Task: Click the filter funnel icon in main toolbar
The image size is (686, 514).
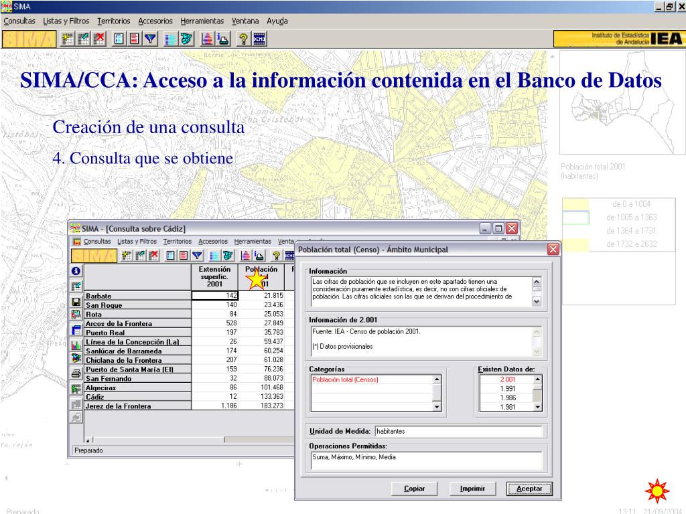Action: [x=151, y=39]
